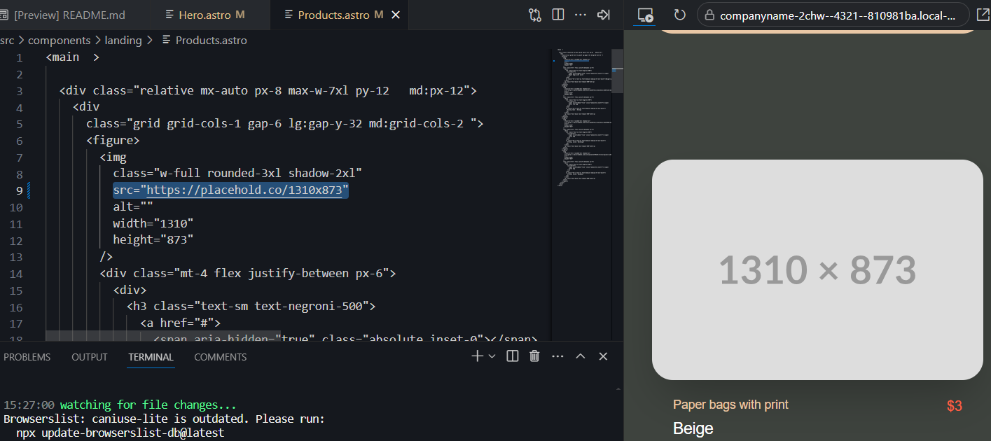
Task: Click the 1310 × 873 placeholder image
Action: click(x=817, y=269)
